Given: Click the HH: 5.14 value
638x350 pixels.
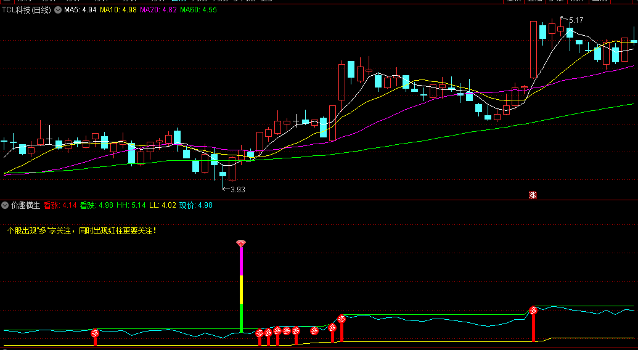Looking at the screenshot, I should tap(131, 206).
